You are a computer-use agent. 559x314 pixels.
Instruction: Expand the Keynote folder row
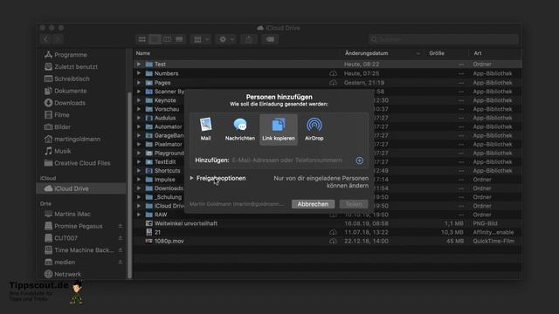coord(139,100)
